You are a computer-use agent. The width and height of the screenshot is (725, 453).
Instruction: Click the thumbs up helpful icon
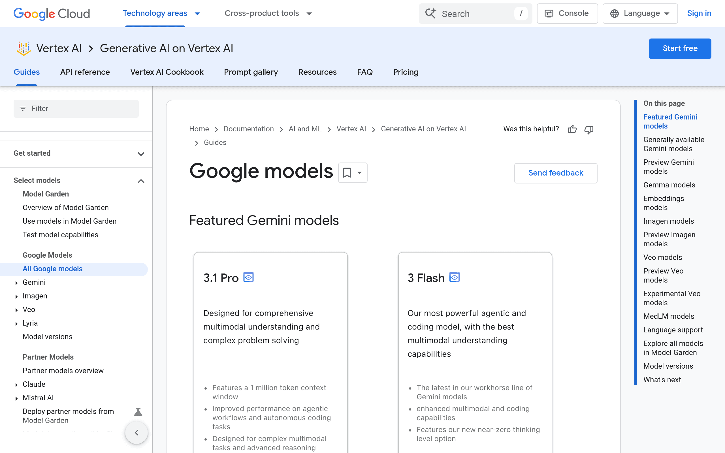coord(572,129)
